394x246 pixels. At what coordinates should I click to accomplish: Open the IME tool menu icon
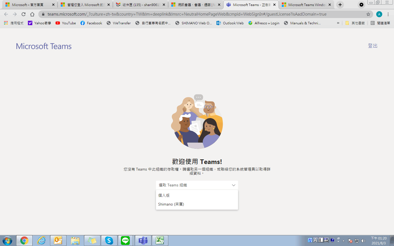(326, 240)
